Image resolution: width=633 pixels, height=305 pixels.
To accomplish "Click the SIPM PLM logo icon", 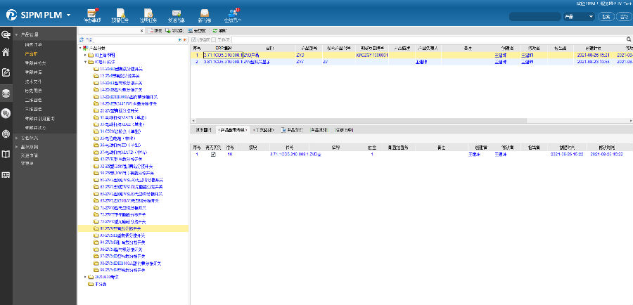I will tap(11, 14).
